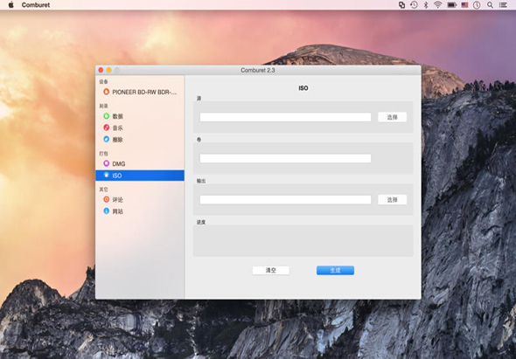The image size is (516, 359).
Task: Open the Comburet application menu
Action: coord(36,5)
